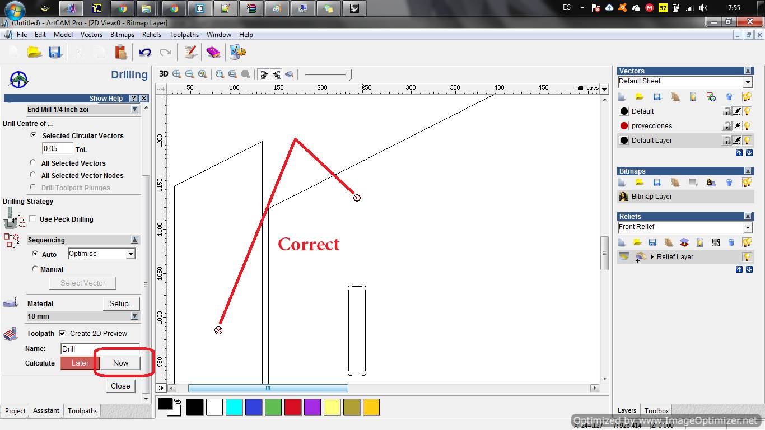765x430 pixels.
Task: Select Auto sequencing radio button
Action: click(35, 254)
